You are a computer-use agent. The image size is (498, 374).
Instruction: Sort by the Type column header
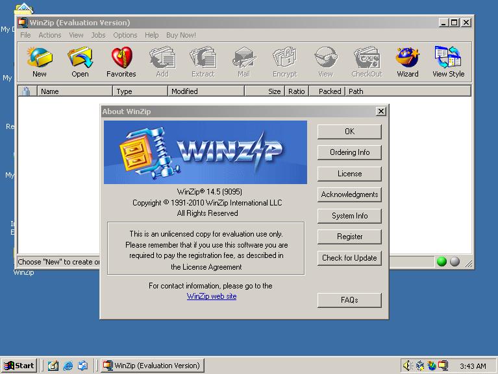pyautogui.click(x=140, y=91)
